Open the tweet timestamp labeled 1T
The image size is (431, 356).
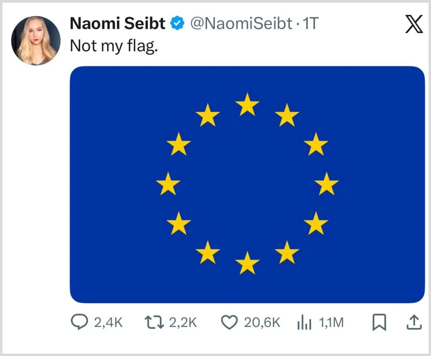pyautogui.click(x=312, y=24)
